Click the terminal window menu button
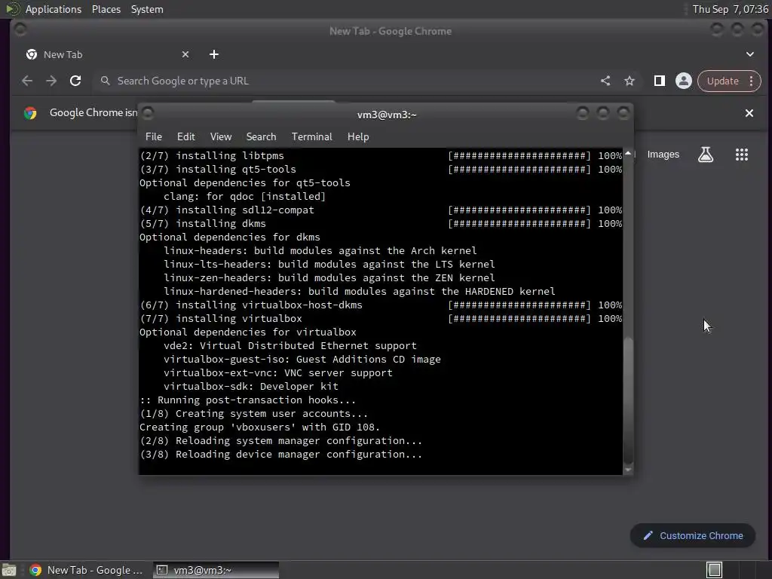The width and height of the screenshot is (772, 579). pyautogui.click(x=148, y=114)
